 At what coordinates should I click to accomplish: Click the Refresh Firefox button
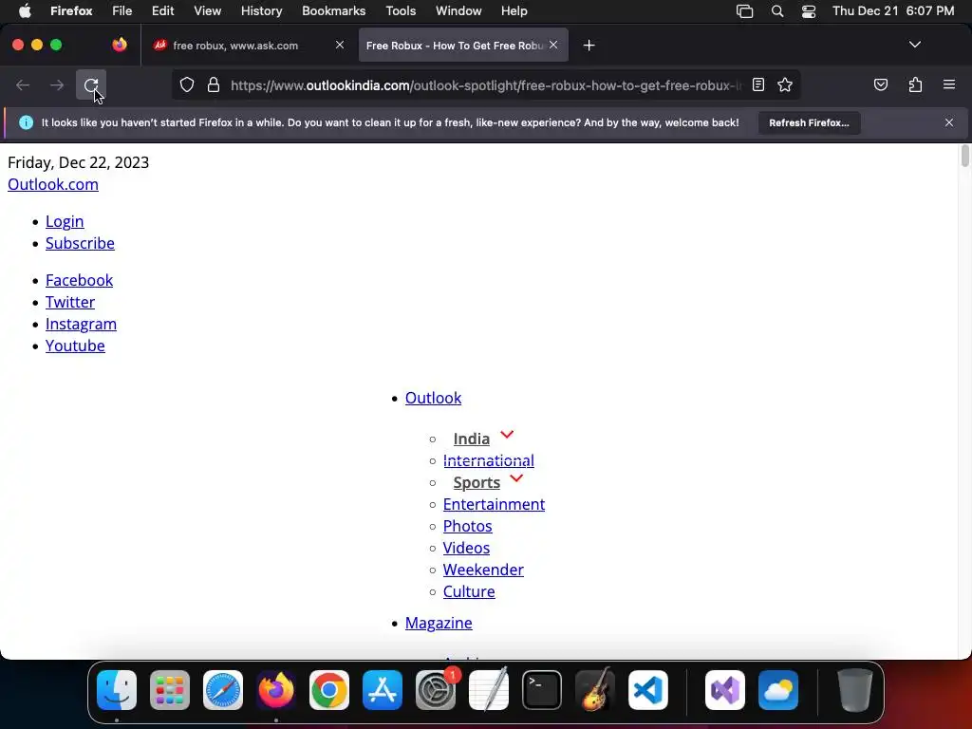click(x=809, y=122)
